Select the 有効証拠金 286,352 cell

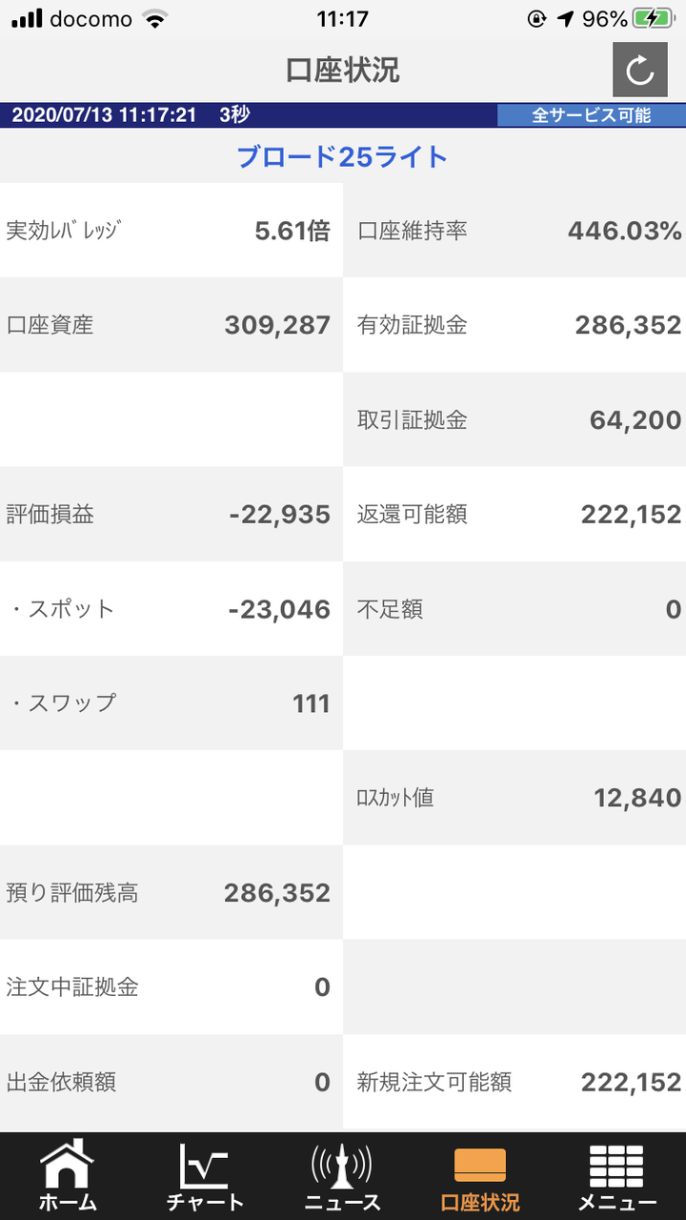coord(514,325)
